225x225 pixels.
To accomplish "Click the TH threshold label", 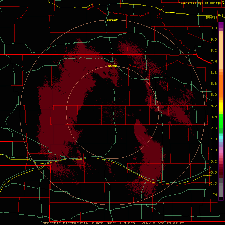I will (x=215, y=195).
